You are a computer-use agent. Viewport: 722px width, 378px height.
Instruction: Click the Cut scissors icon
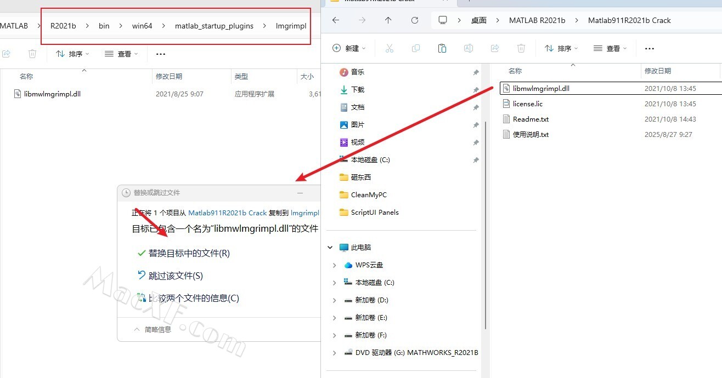390,48
